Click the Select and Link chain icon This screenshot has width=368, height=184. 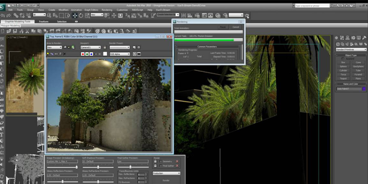tap(16, 16)
